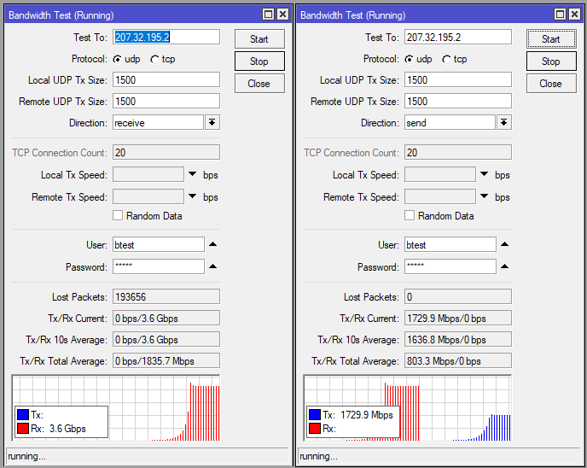The height and width of the screenshot is (468, 587).
Task: Click Stop in the right Bandwidth Test window
Action: tap(551, 61)
